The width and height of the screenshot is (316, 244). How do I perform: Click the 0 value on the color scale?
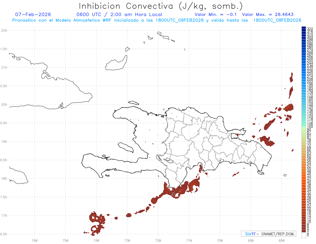point(308,235)
